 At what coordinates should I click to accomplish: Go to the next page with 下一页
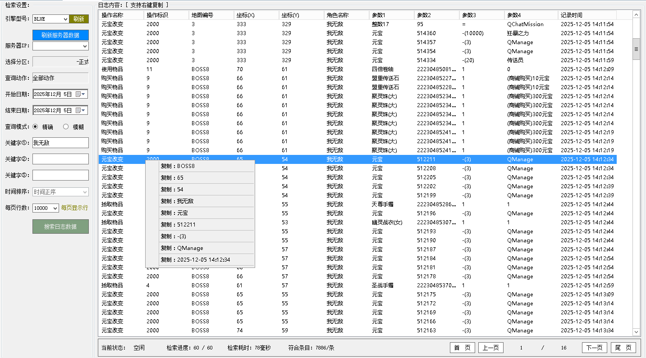594,348
